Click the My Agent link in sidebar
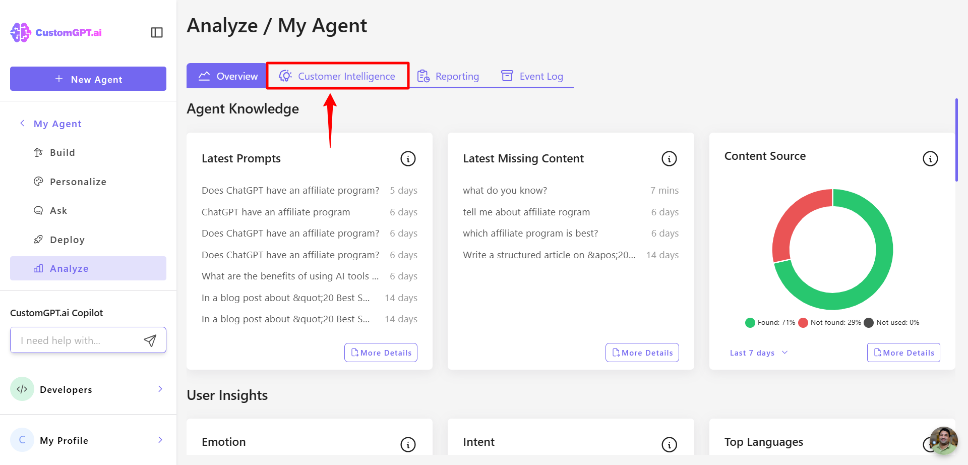Viewport: 968px width, 465px height. click(57, 124)
